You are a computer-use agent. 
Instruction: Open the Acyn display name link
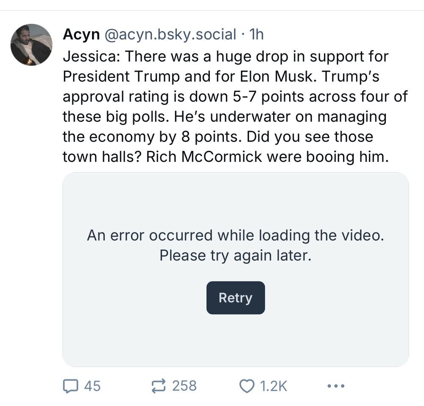pos(81,34)
